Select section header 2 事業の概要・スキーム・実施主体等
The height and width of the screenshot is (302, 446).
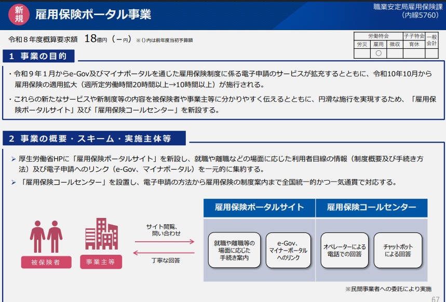[x=94, y=139]
